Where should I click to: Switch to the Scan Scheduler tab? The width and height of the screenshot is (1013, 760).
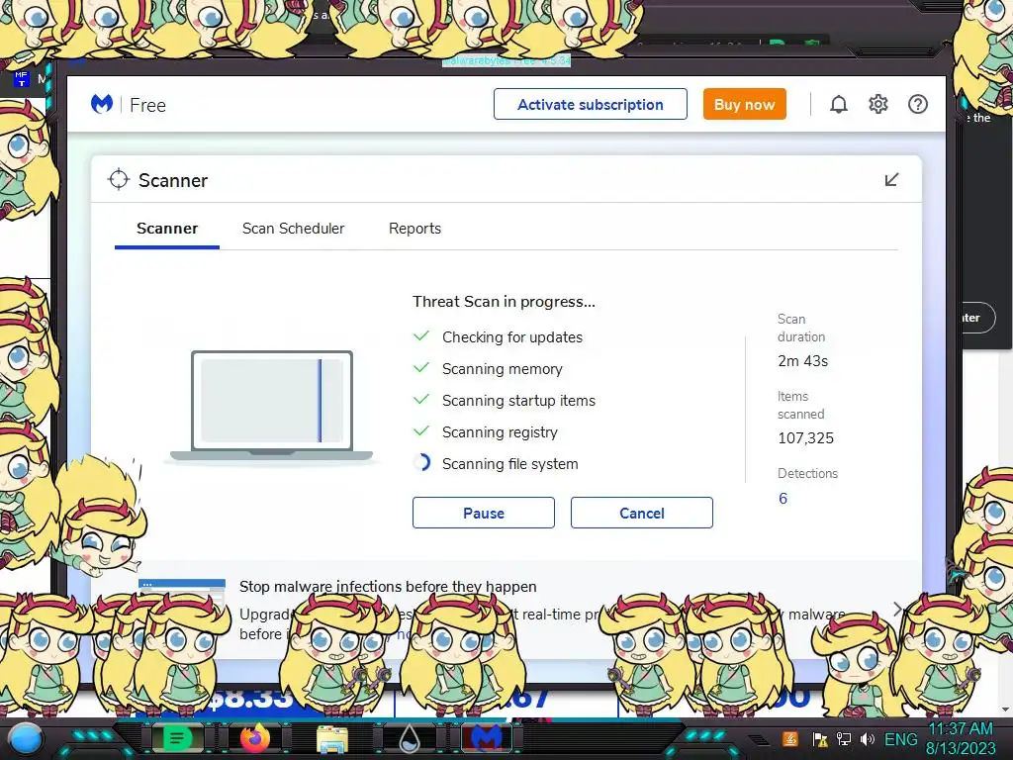click(293, 229)
